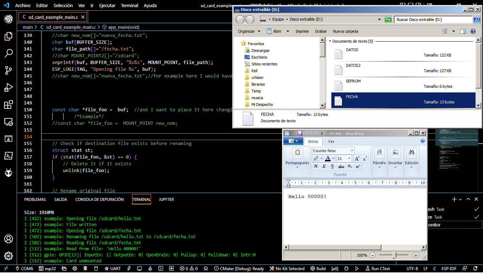Click the Save icon in WordPad's title bar

300,133
